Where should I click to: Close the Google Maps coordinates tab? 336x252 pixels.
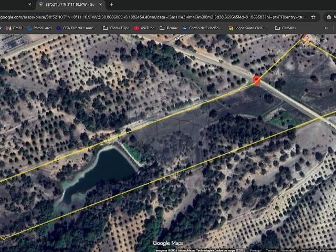(x=100, y=4)
